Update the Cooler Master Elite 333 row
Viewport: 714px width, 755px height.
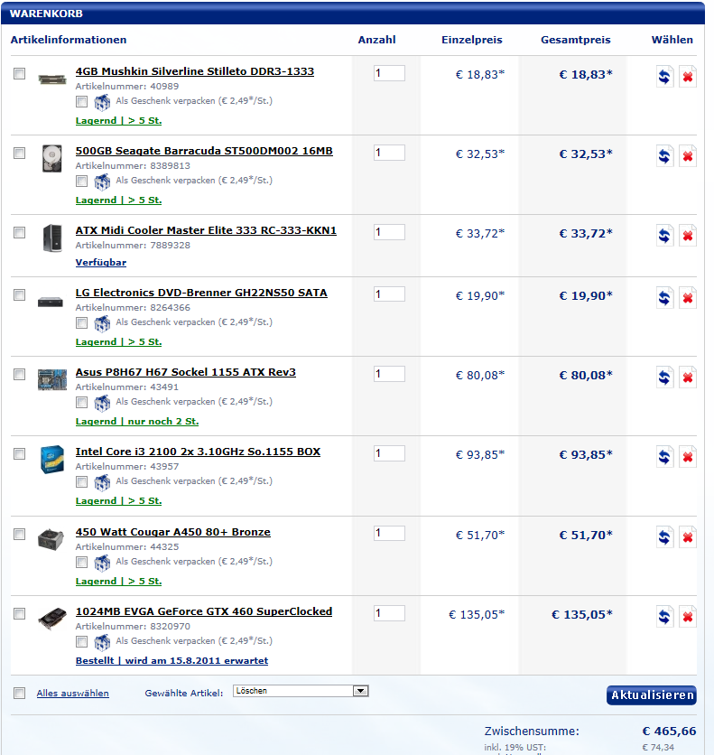coord(664,235)
